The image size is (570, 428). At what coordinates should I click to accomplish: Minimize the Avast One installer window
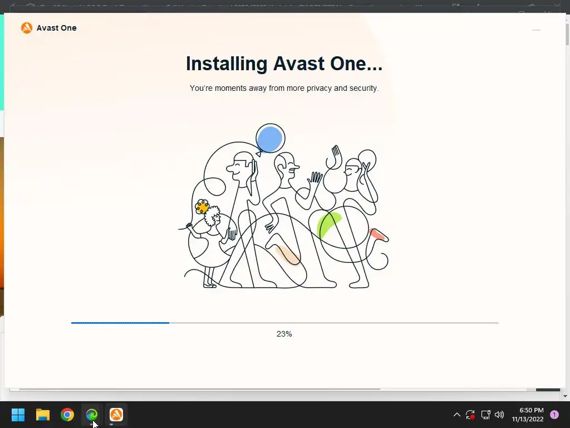click(x=536, y=30)
